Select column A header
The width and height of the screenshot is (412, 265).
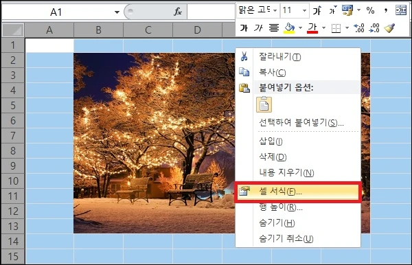point(49,30)
